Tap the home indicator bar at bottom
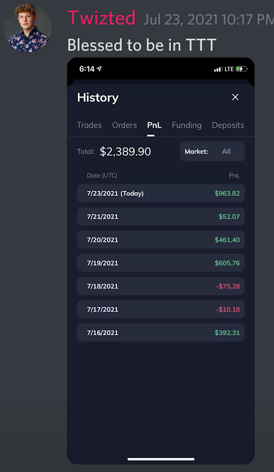Image resolution: width=274 pixels, height=472 pixels. pyautogui.click(x=161, y=459)
